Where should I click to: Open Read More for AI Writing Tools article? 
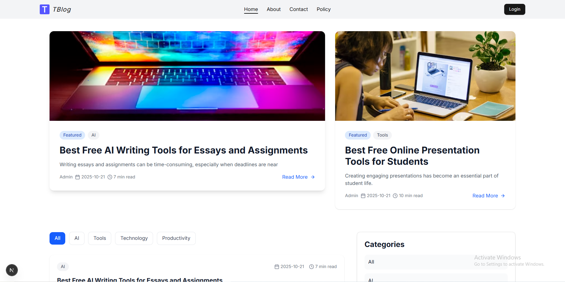295,177
